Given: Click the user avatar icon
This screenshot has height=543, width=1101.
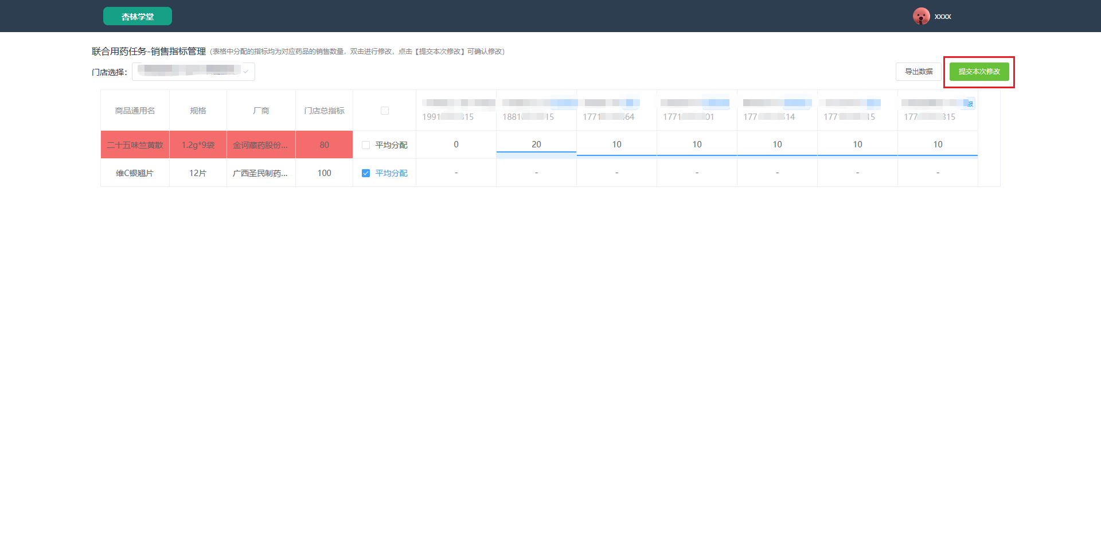Looking at the screenshot, I should pos(921,16).
